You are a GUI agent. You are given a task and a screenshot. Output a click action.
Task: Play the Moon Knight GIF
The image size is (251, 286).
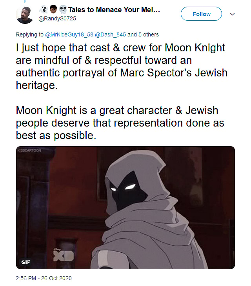[125, 208]
